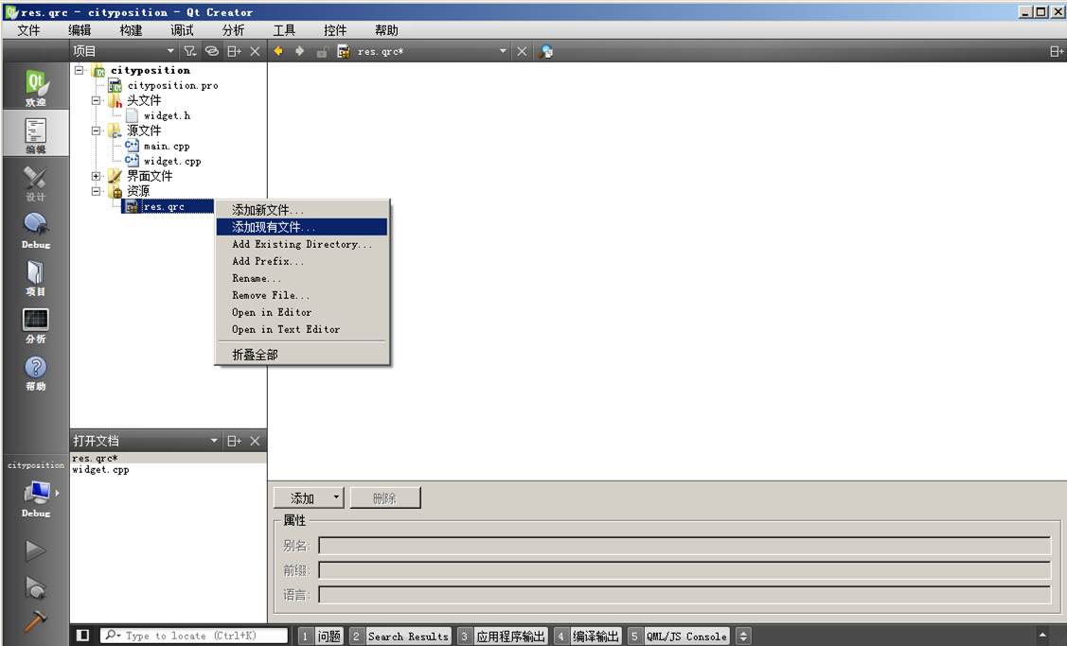The height and width of the screenshot is (646, 1067).
Task: Collapse the 资源 folder
Action: point(96,191)
